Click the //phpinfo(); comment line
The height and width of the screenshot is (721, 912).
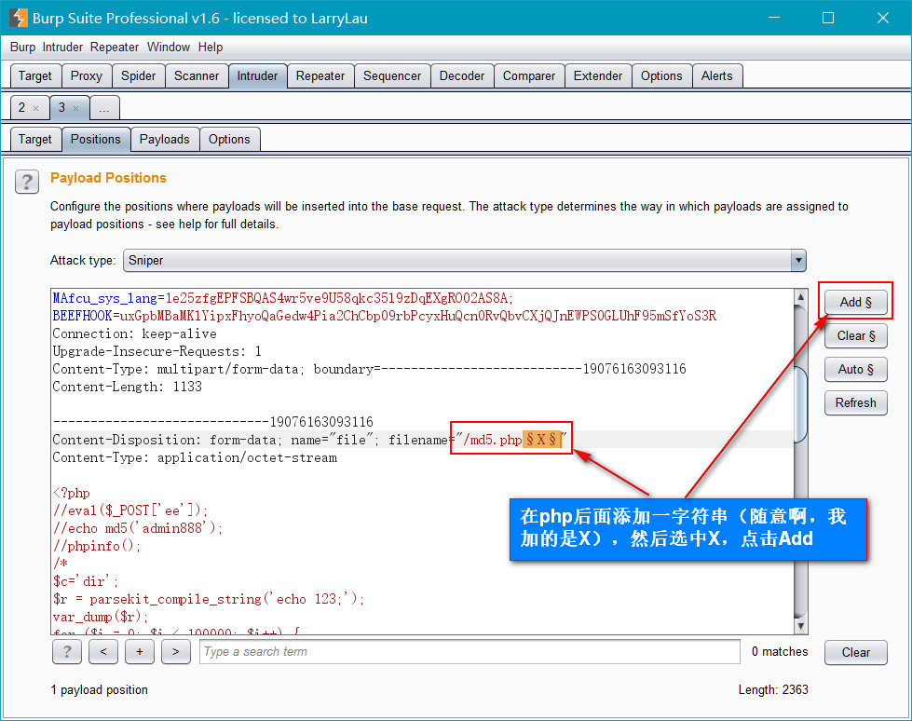[97, 546]
